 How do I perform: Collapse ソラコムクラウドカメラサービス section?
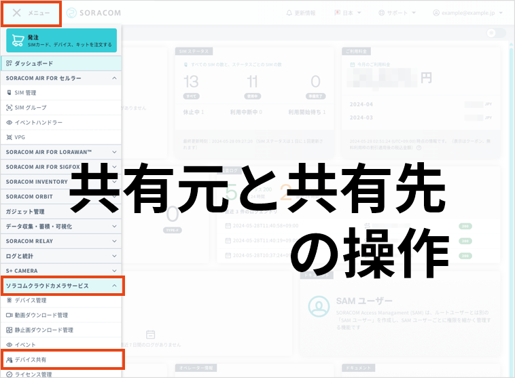114,286
